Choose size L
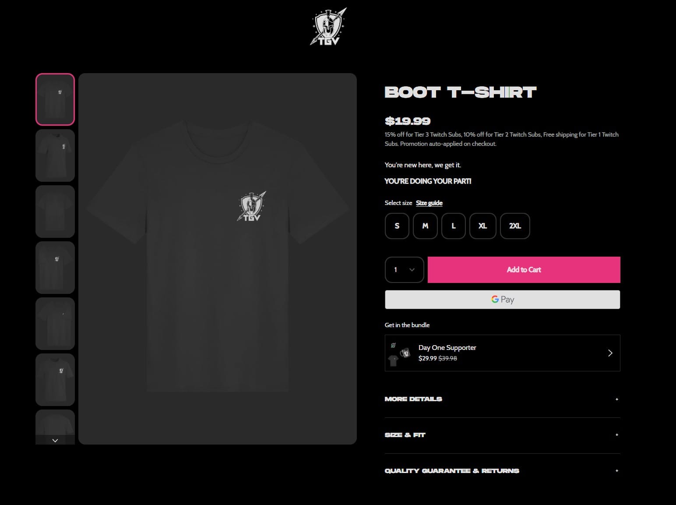Image resolution: width=676 pixels, height=505 pixels. click(x=454, y=226)
